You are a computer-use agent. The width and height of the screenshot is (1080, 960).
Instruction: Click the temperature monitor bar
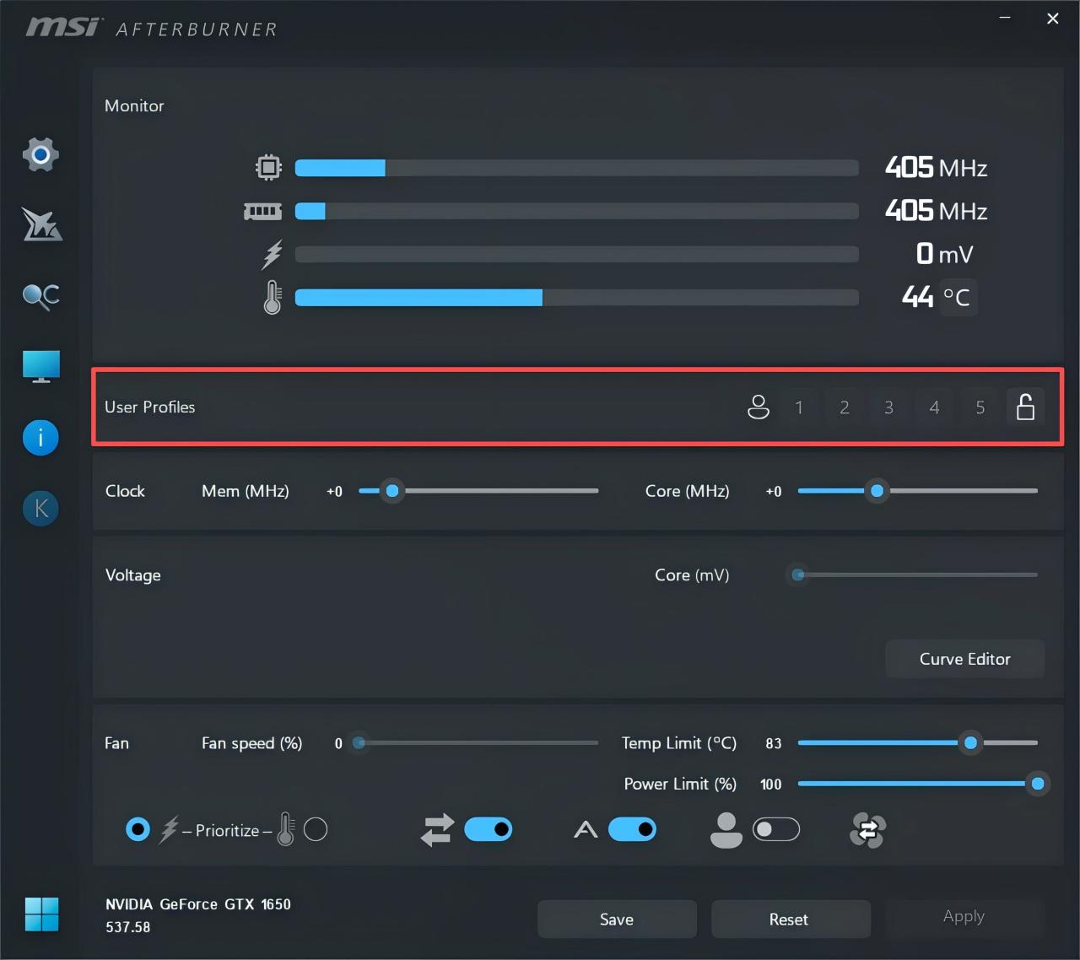(x=577, y=298)
